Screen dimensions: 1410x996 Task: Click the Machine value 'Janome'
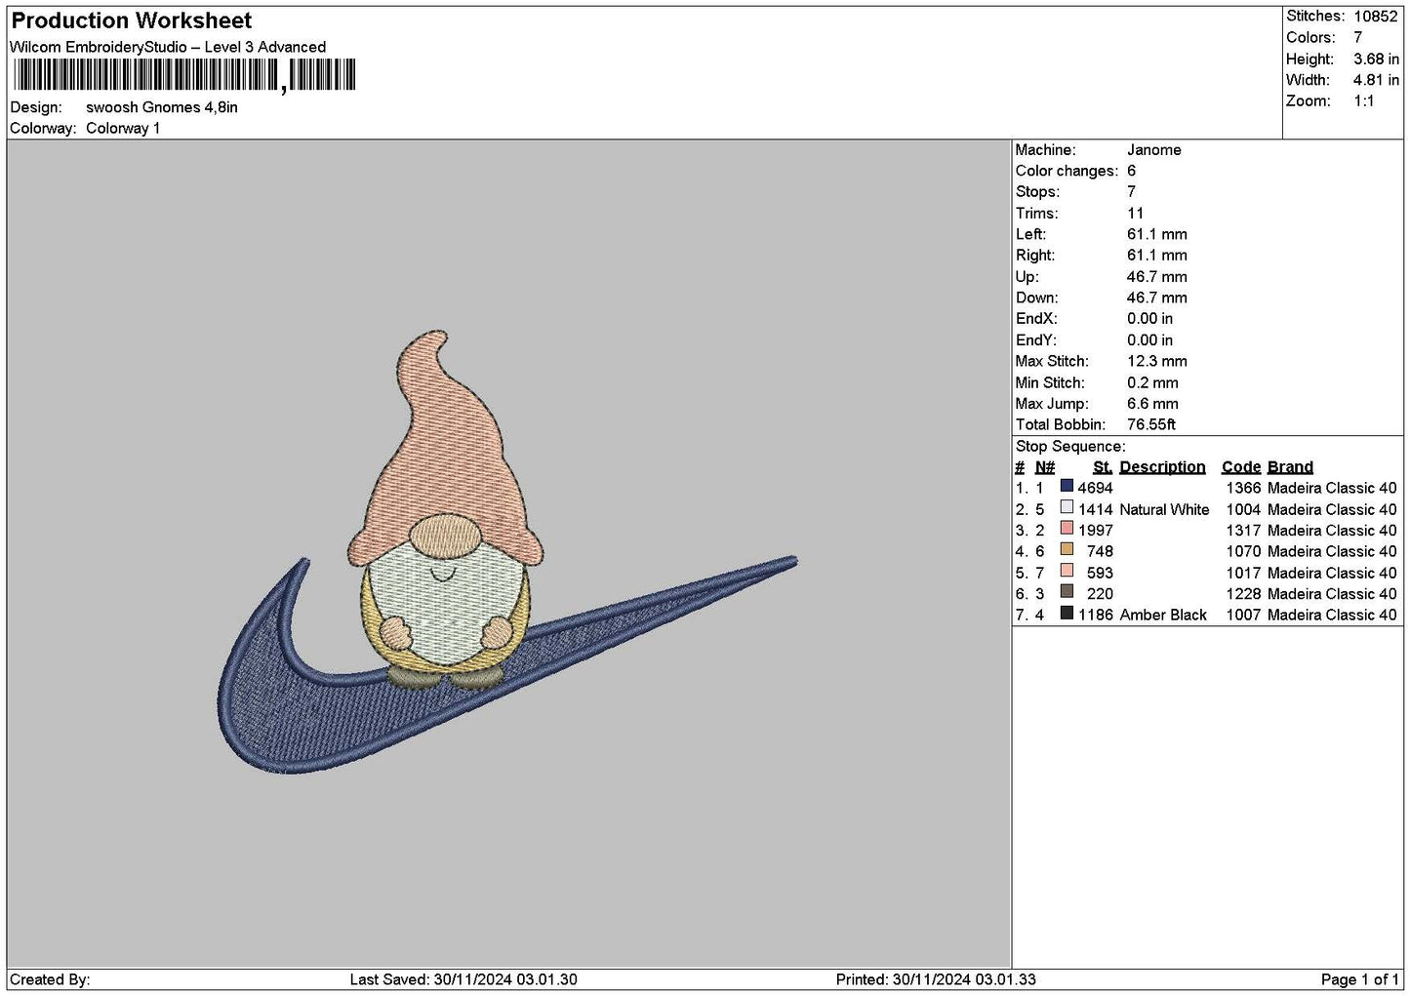(1154, 150)
